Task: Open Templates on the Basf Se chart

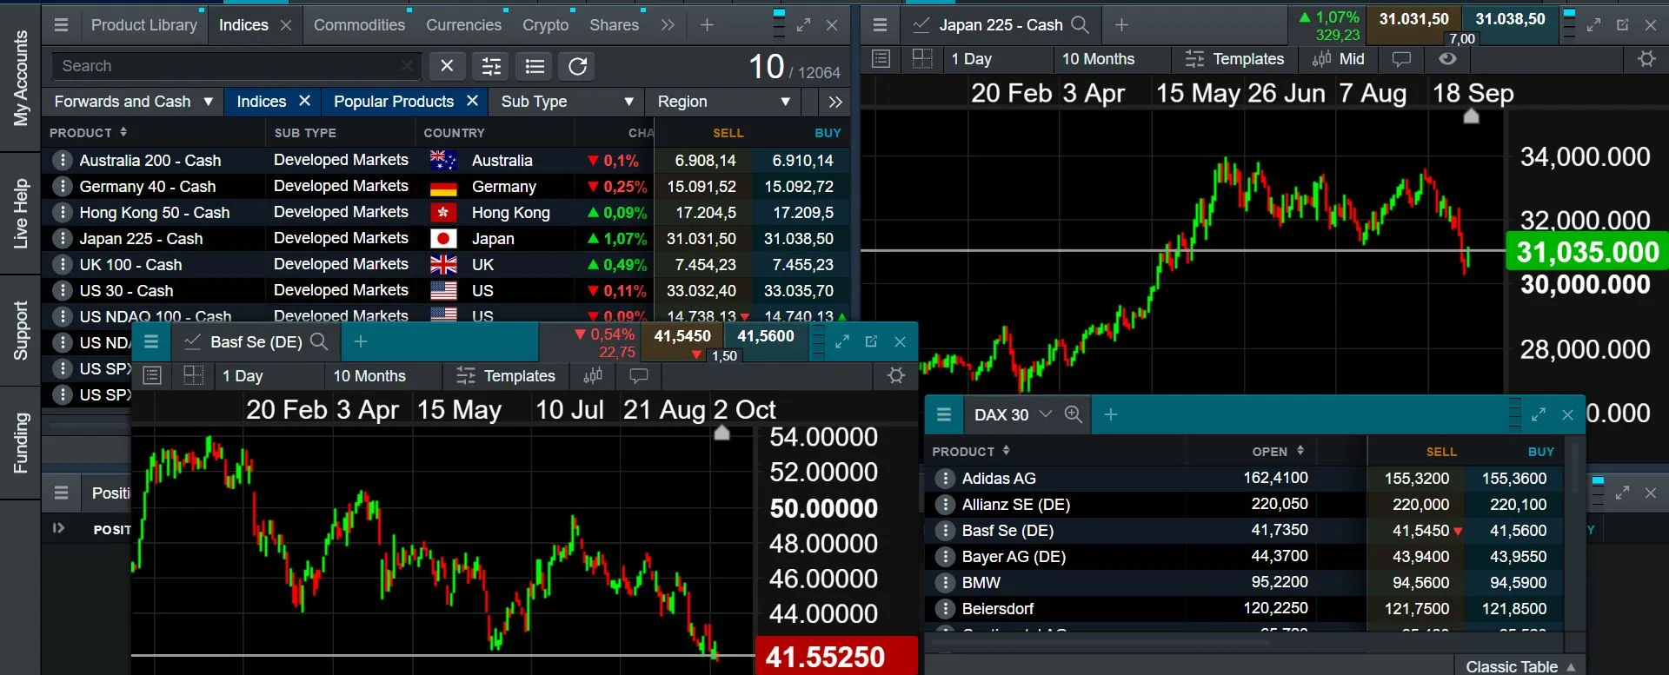Action: (x=506, y=376)
